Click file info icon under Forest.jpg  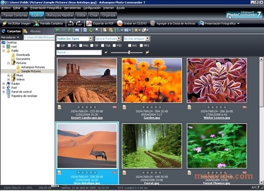124,172
